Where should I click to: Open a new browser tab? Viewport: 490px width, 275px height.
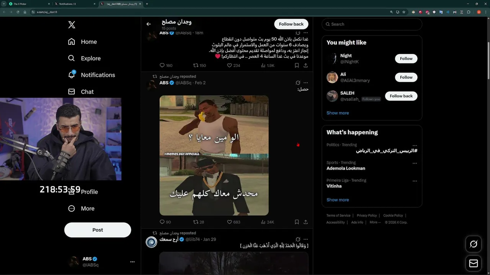[x=147, y=4]
